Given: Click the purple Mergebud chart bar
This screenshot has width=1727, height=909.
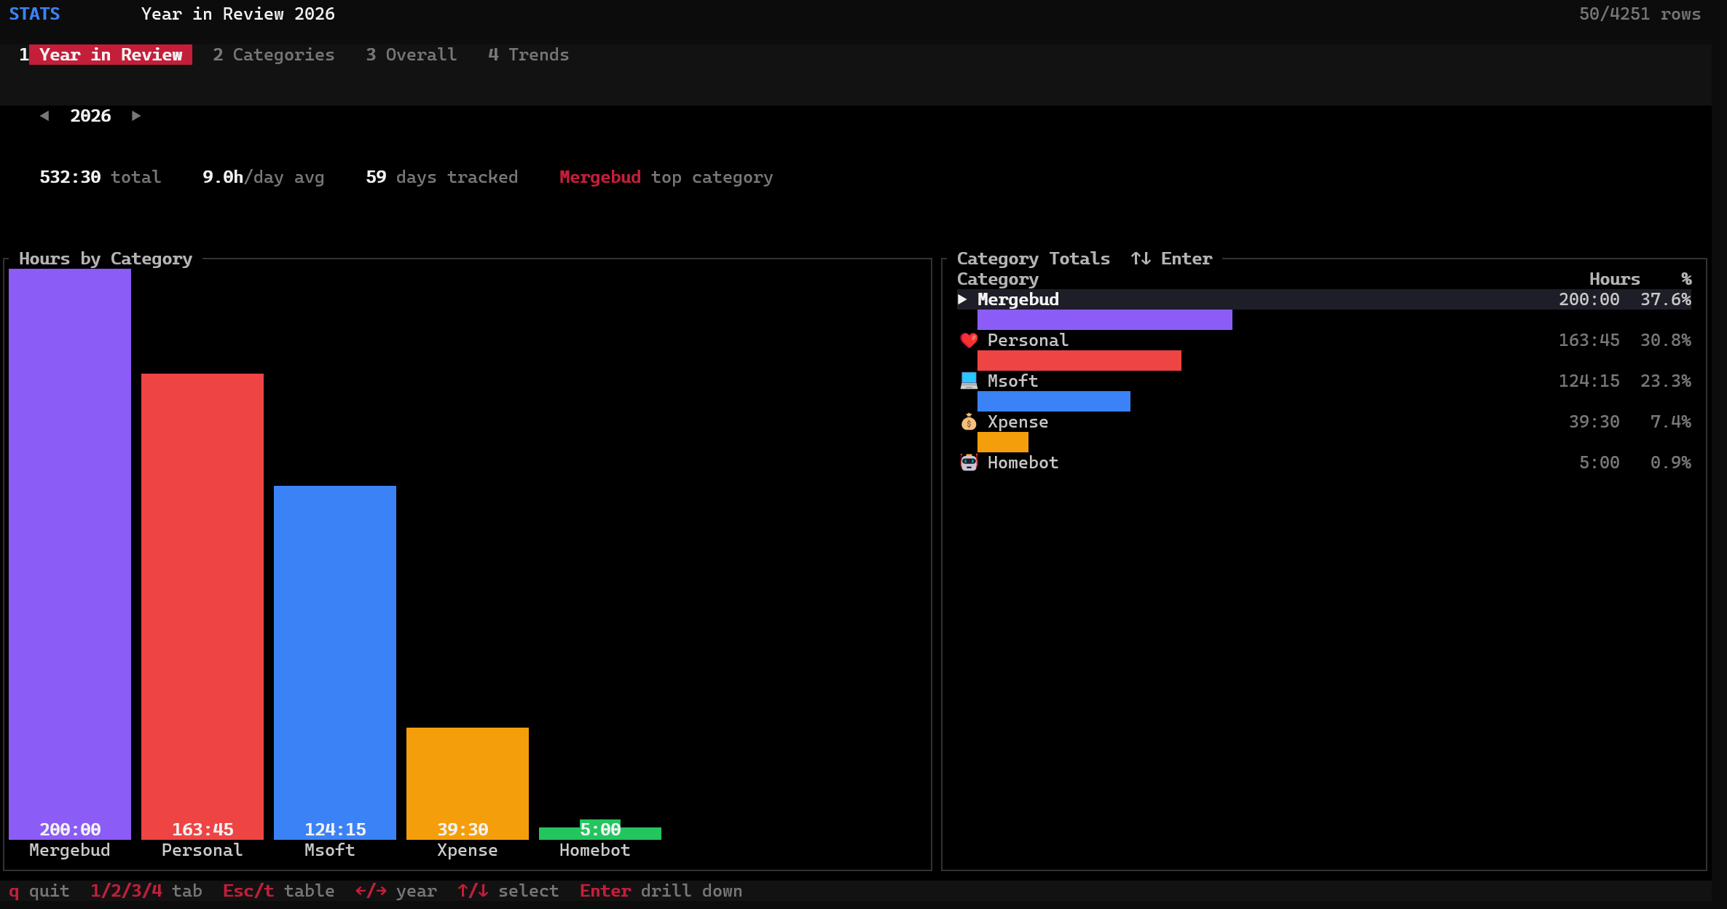Looking at the screenshot, I should [x=70, y=554].
